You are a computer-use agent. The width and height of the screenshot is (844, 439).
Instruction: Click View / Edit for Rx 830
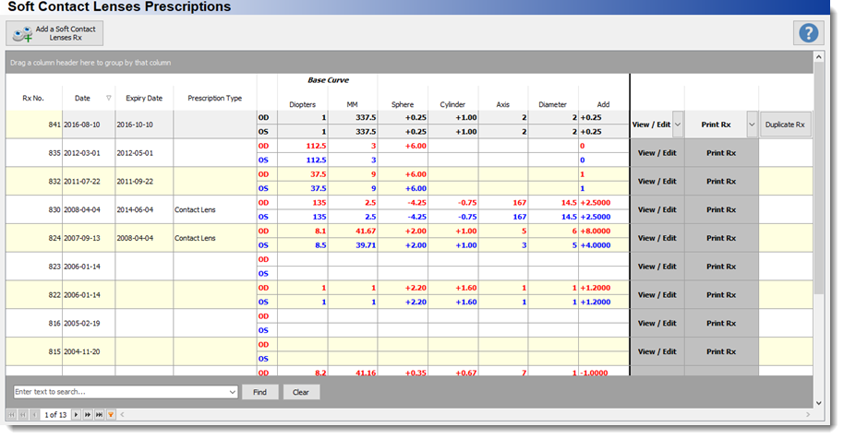click(657, 210)
